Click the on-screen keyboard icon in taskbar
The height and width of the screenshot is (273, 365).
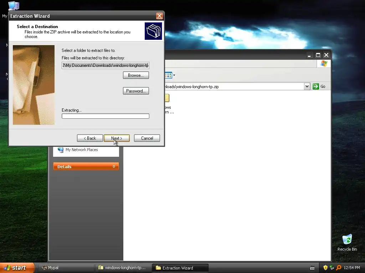pyautogui.click(x=312, y=268)
